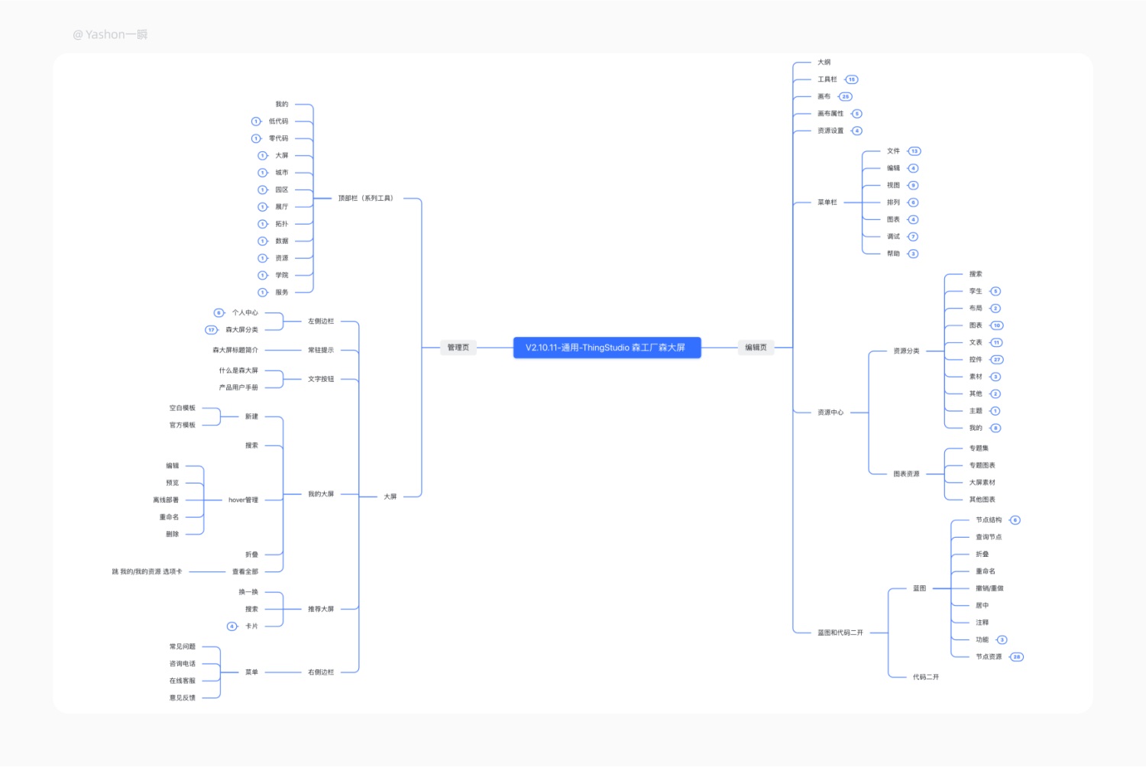Image resolution: width=1146 pixels, height=767 pixels.
Task: Click the 意见反馈 leaf text
Action: 183,697
